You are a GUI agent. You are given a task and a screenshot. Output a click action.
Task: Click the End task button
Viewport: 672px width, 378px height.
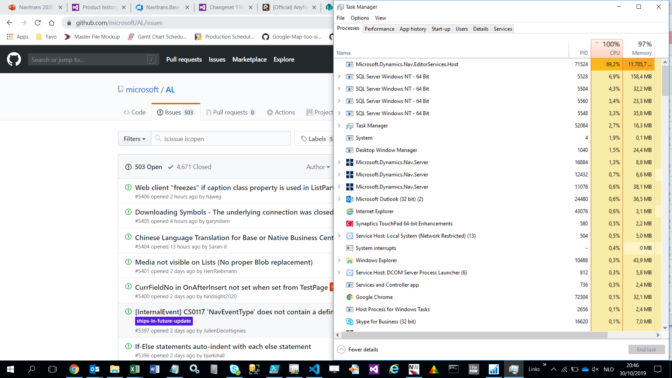(646, 349)
